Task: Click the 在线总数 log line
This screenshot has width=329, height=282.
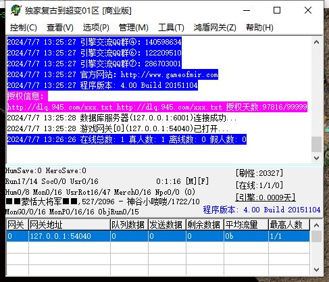Action: pyautogui.click(x=127, y=139)
